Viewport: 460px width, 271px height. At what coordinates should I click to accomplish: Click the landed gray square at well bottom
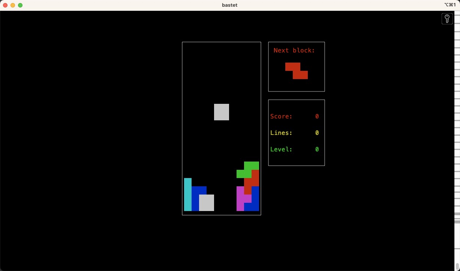point(206,203)
